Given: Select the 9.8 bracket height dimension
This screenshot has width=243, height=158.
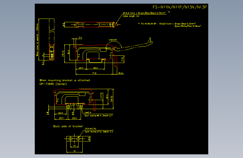Looking at the screenshot, I should pos(89,139).
